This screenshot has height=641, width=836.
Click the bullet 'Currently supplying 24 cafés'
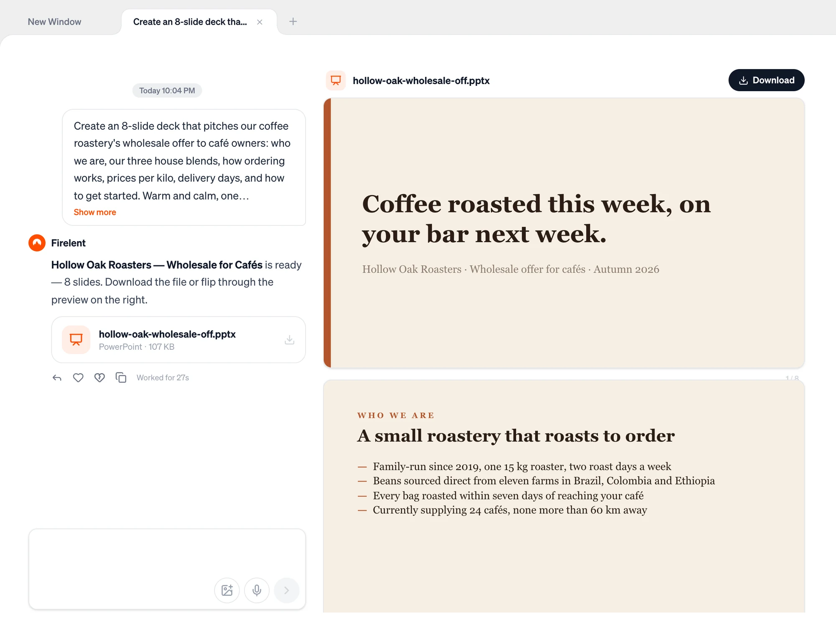510,510
